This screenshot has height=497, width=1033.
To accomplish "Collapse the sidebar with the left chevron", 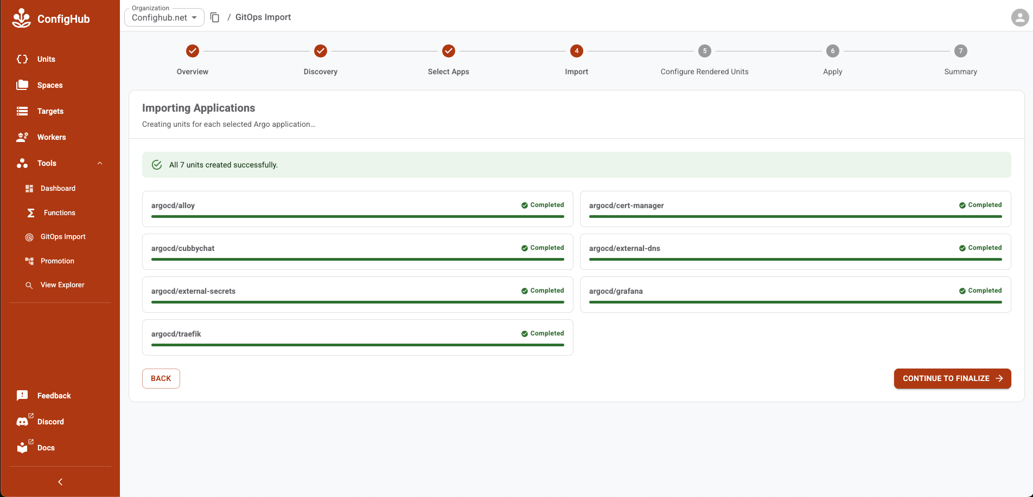I will coord(60,482).
